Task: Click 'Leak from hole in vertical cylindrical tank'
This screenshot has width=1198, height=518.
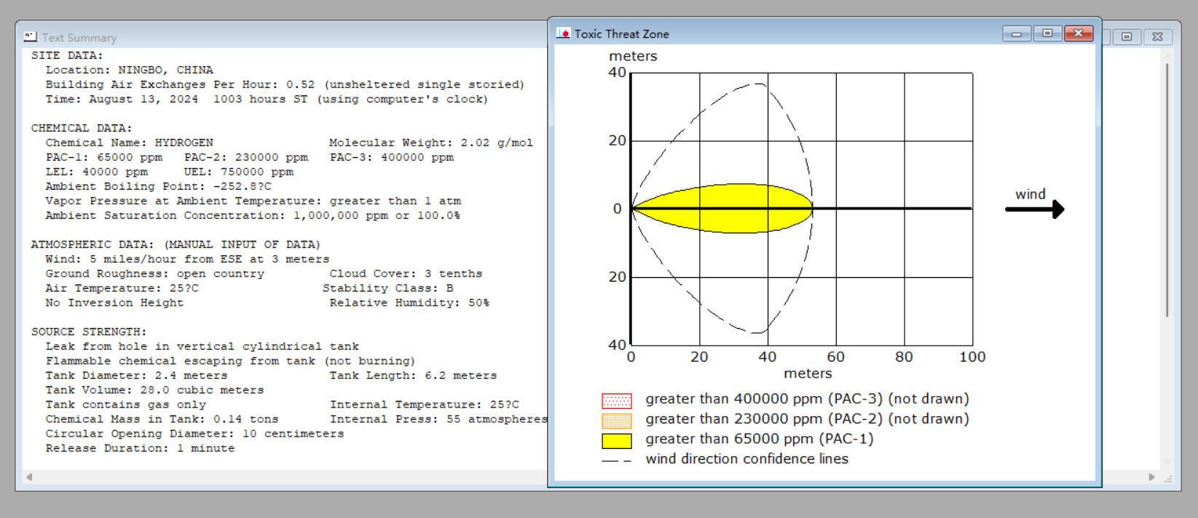Action: click(x=202, y=346)
